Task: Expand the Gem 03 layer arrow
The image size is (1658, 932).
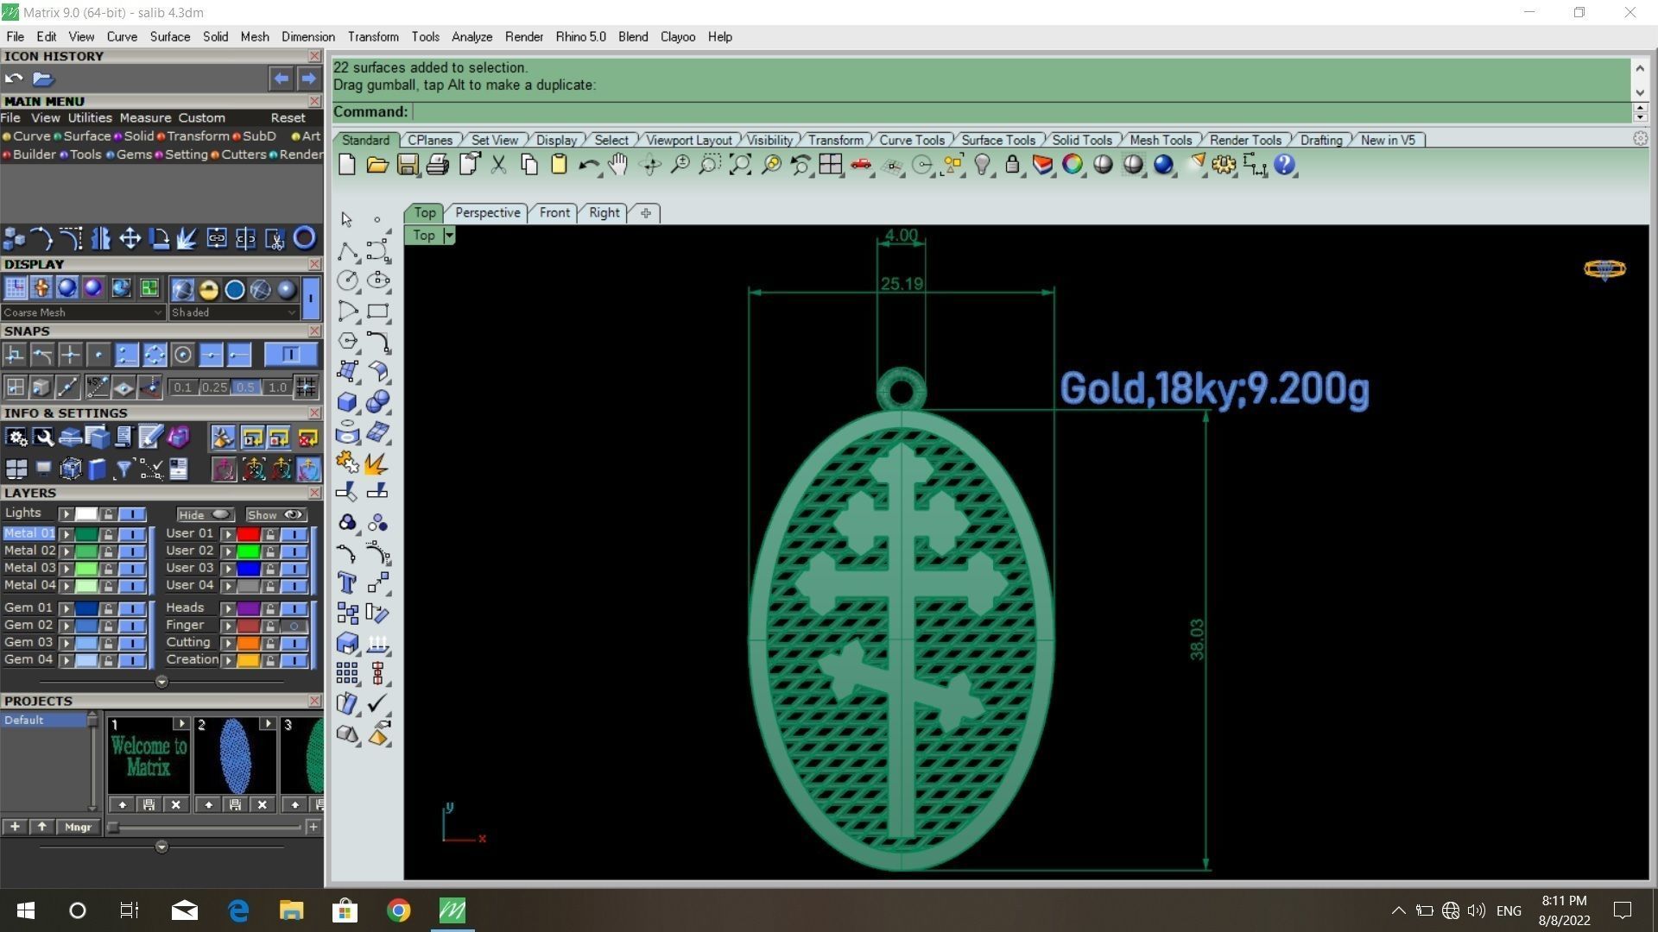Action: [x=66, y=643]
